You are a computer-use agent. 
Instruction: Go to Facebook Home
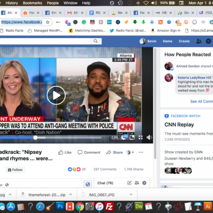coord(168,41)
